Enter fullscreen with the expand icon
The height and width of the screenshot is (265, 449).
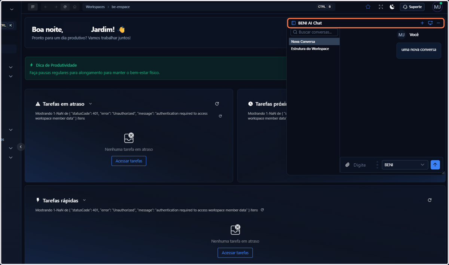[x=381, y=7]
